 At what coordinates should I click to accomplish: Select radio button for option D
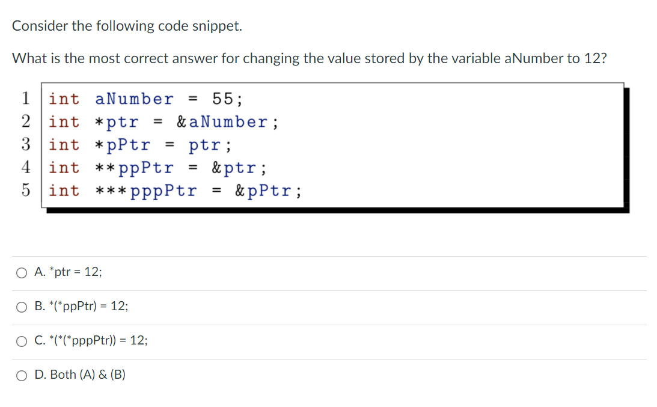coord(21,375)
